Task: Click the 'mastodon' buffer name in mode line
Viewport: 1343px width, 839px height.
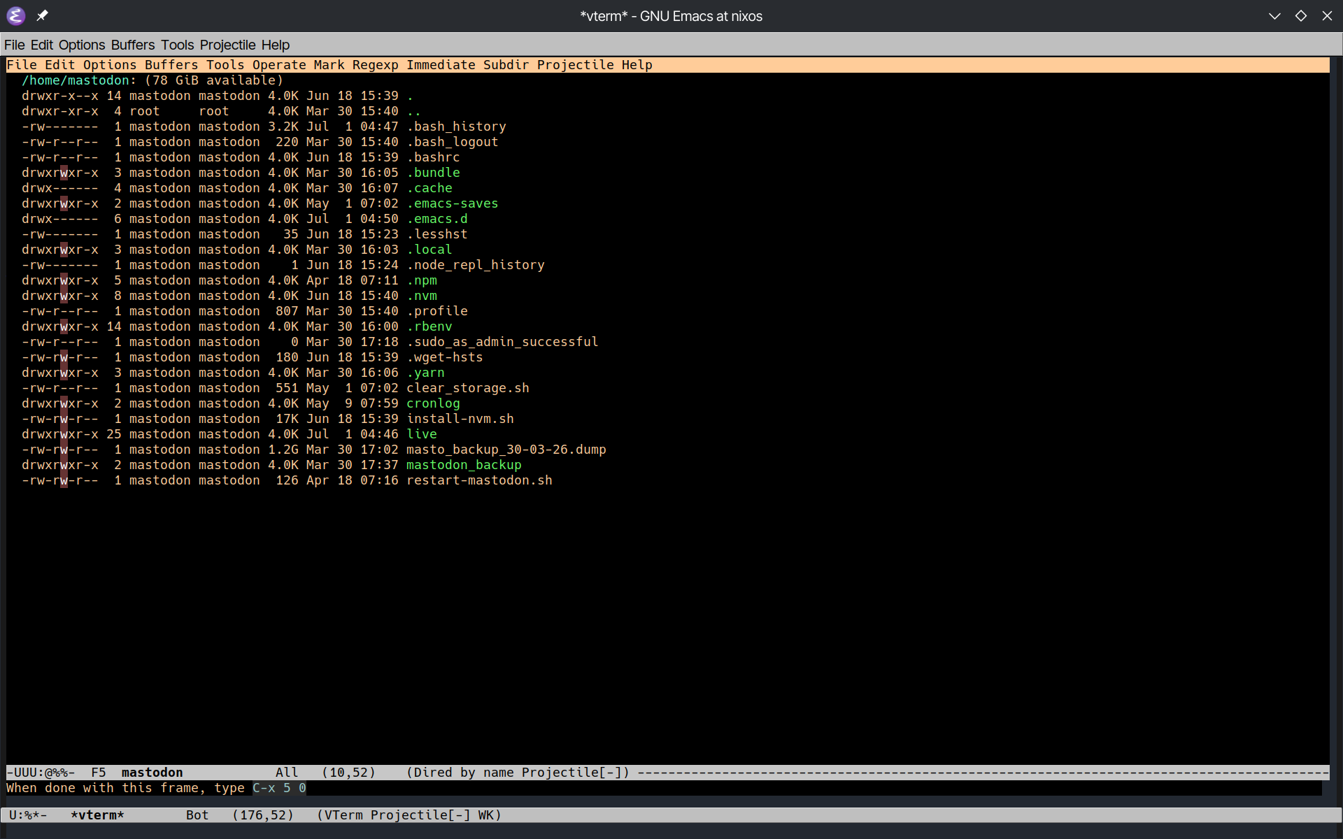Action: pyautogui.click(x=152, y=773)
